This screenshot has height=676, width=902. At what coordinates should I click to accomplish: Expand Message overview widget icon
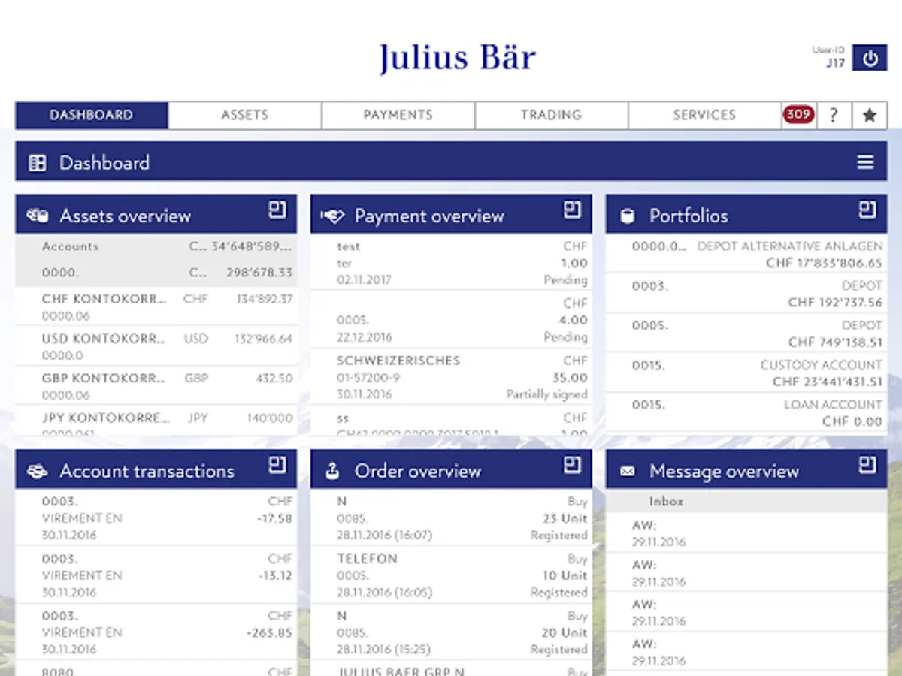click(x=867, y=466)
